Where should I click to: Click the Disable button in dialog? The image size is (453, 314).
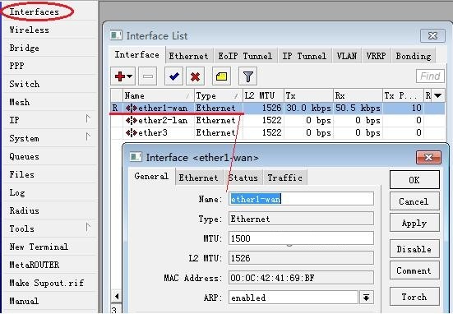click(414, 249)
